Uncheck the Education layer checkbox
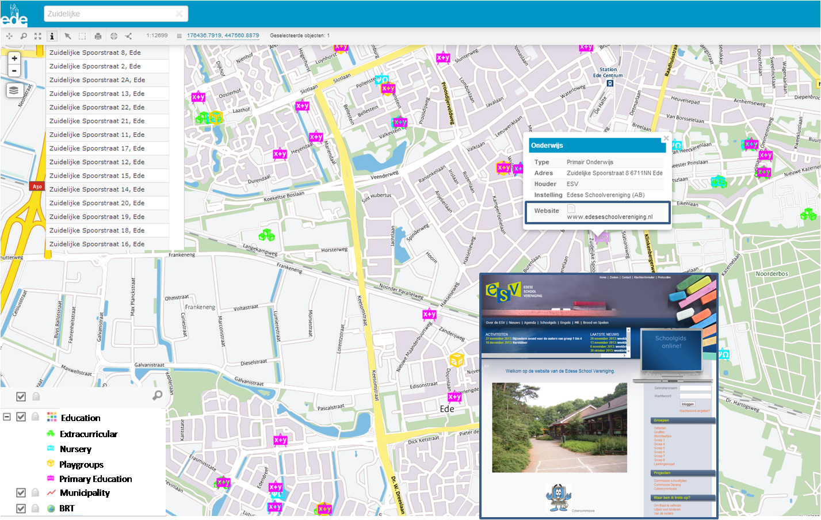 pyautogui.click(x=21, y=416)
